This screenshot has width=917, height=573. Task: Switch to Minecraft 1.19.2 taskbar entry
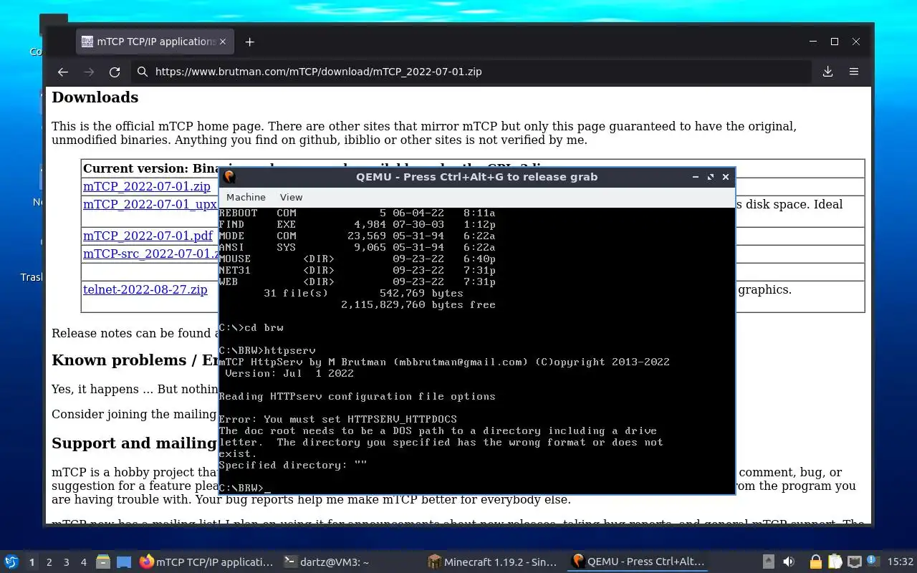(492, 562)
